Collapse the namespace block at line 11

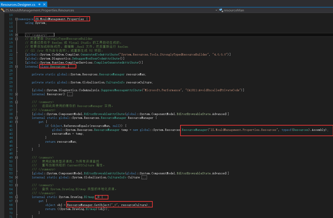(17, 19)
